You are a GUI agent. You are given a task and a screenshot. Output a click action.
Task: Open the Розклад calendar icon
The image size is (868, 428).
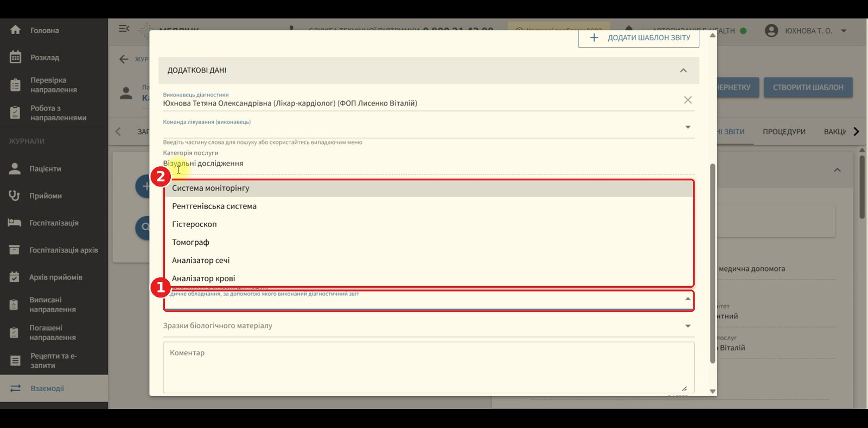pyautogui.click(x=15, y=57)
